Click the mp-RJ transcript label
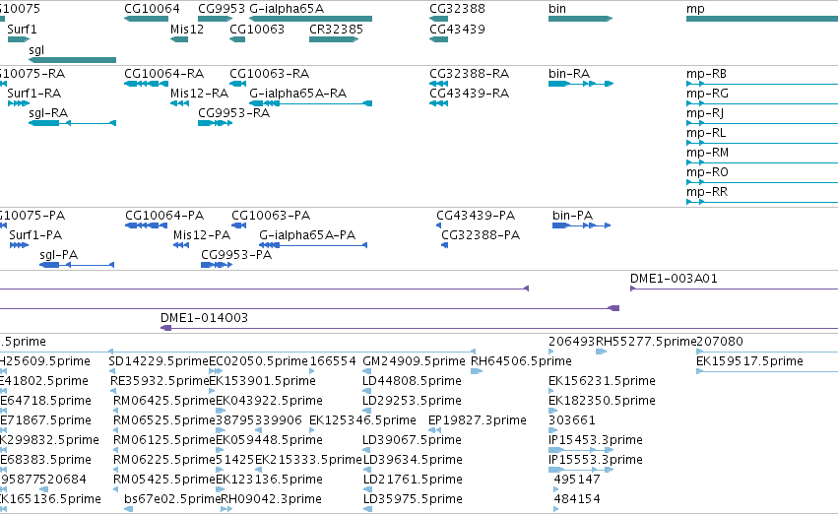The image size is (838, 514). (705, 112)
